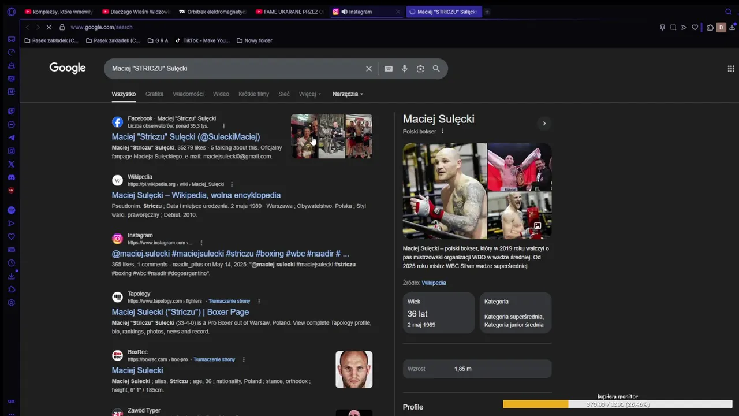Open the Nowy folder bookmark folder

point(254,40)
